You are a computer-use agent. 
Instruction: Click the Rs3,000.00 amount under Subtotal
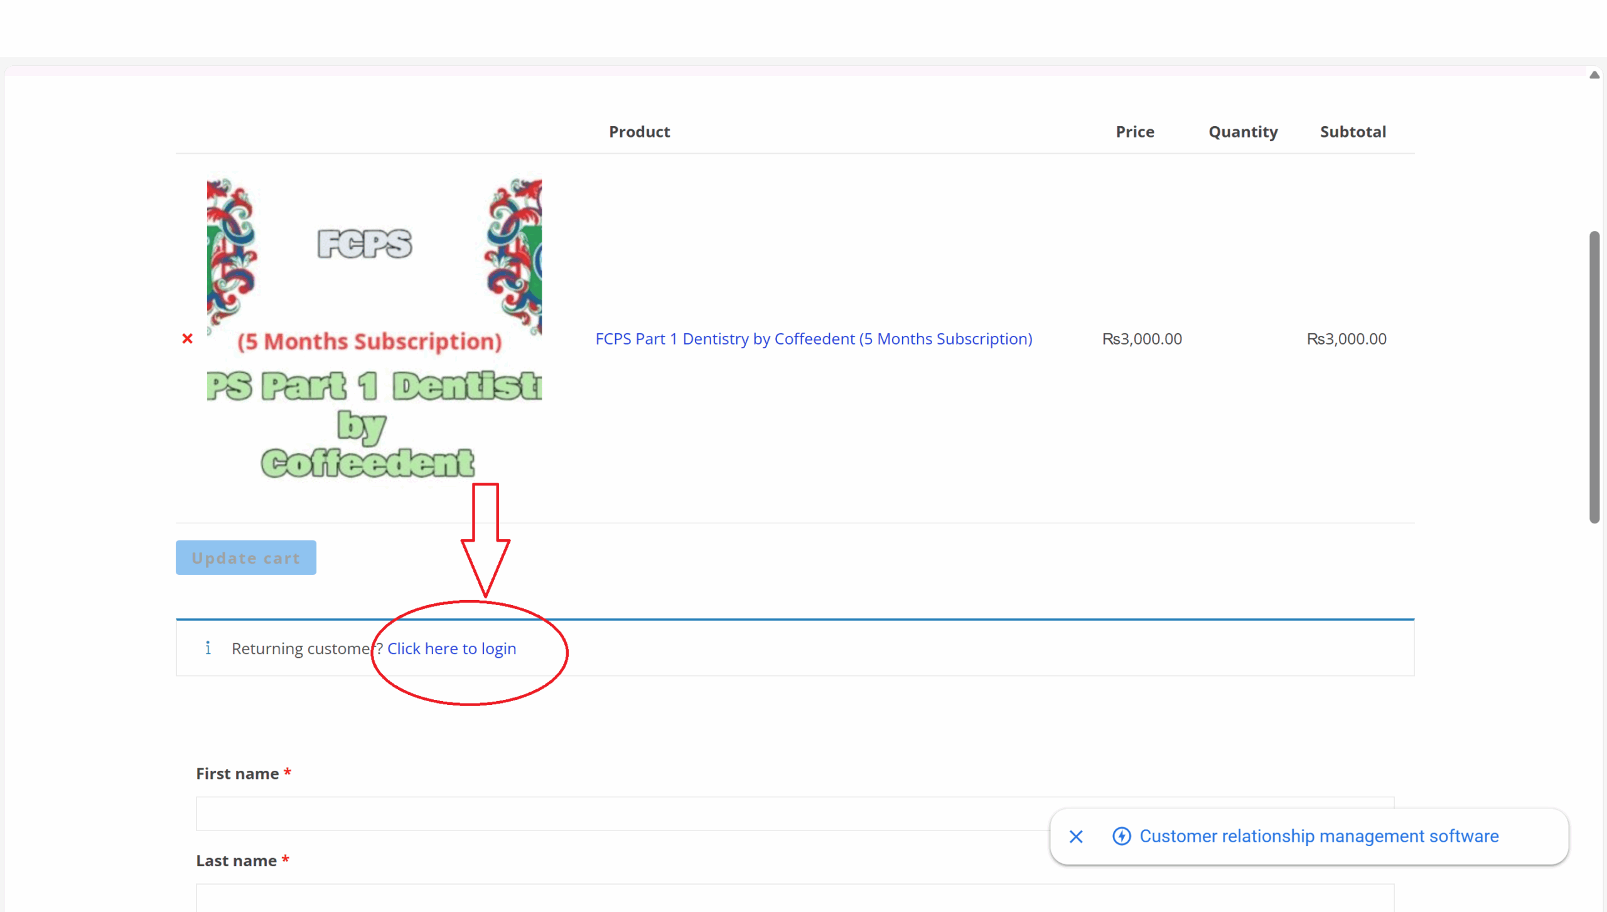(1346, 339)
